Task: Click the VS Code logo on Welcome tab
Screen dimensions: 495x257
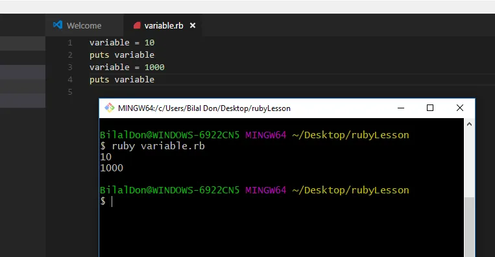Action: pos(58,25)
